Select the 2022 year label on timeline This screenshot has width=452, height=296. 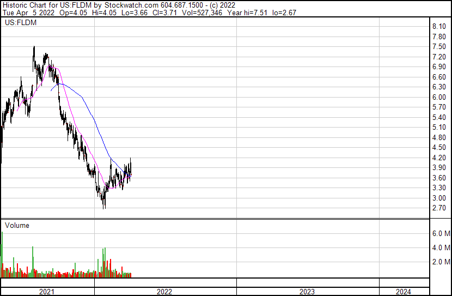pyautogui.click(x=164, y=292)
